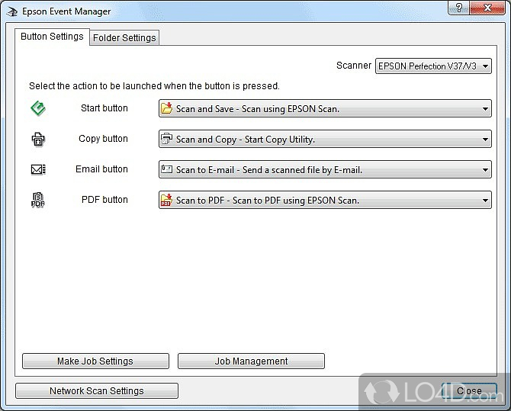Click the 'Select the action to be launched' instruction text
Screen dimensions: 511x411
click(x=154, y=86)
